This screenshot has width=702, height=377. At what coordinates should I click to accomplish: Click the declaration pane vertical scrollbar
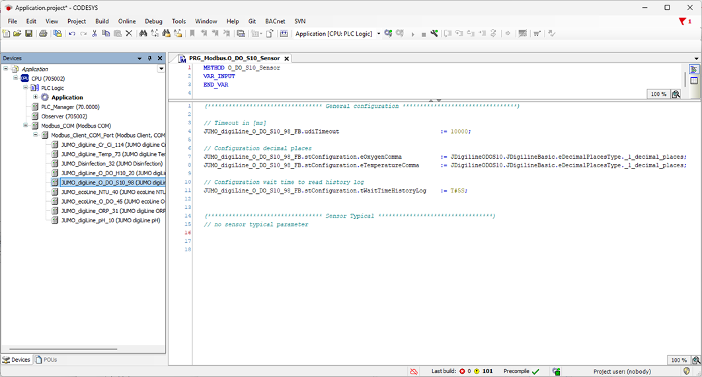(685, 79)
